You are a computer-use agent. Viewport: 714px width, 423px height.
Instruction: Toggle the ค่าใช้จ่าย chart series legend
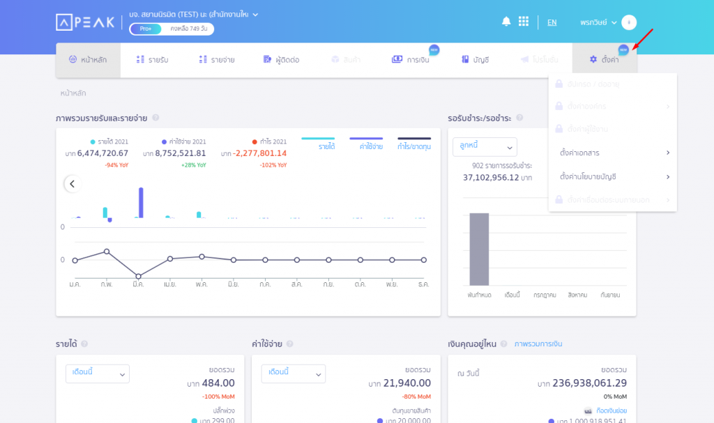click(x=366, y=144)
